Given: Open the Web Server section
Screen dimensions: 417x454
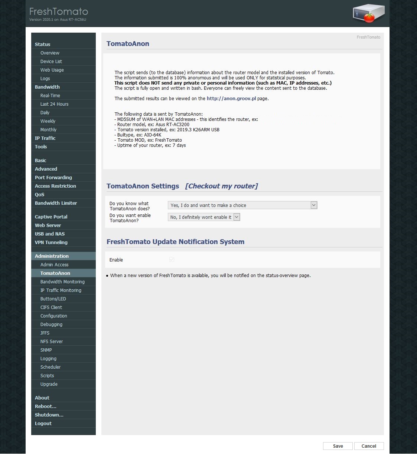Looking at the screenshot, I should [63, 226].
